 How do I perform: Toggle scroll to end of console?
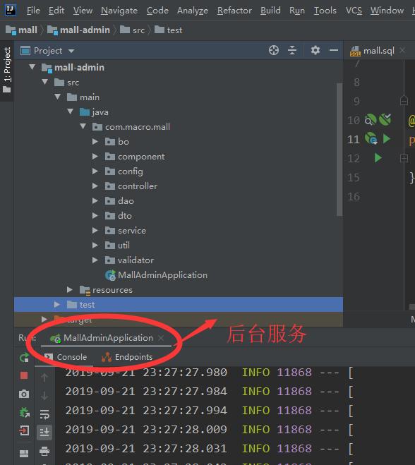44,432
